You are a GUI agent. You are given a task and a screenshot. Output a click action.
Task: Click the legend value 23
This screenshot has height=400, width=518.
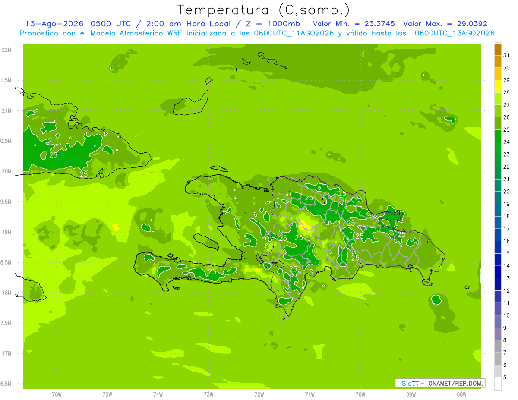coord(507,154)
